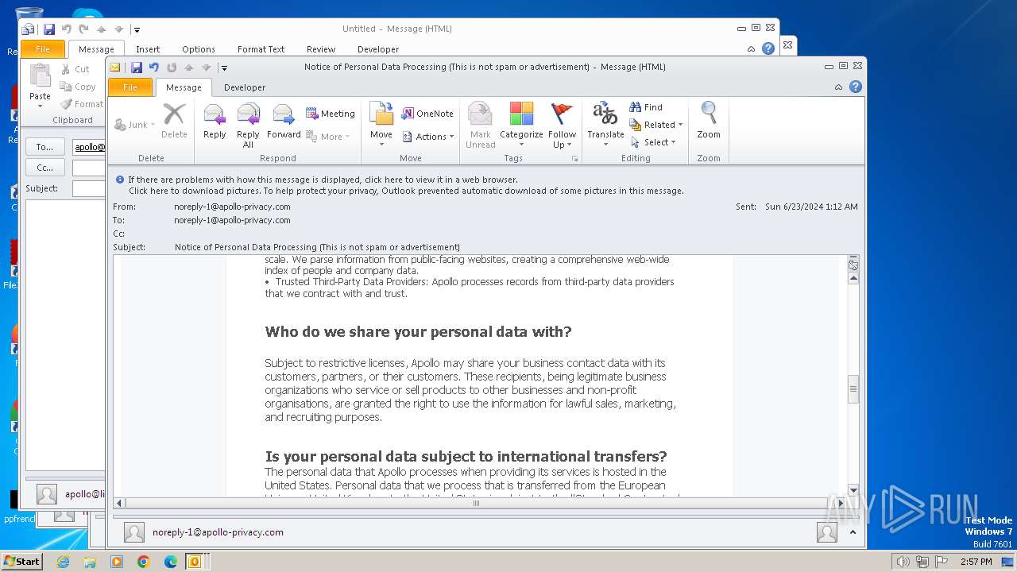Click the Reply button in ribbon

click(215, 123)
